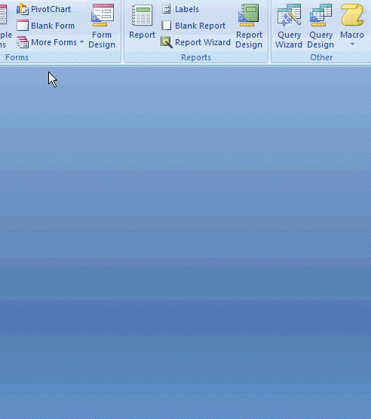Click the Macro scroll icon
Viewport: 371px width, 419px height.
point(352,15)
